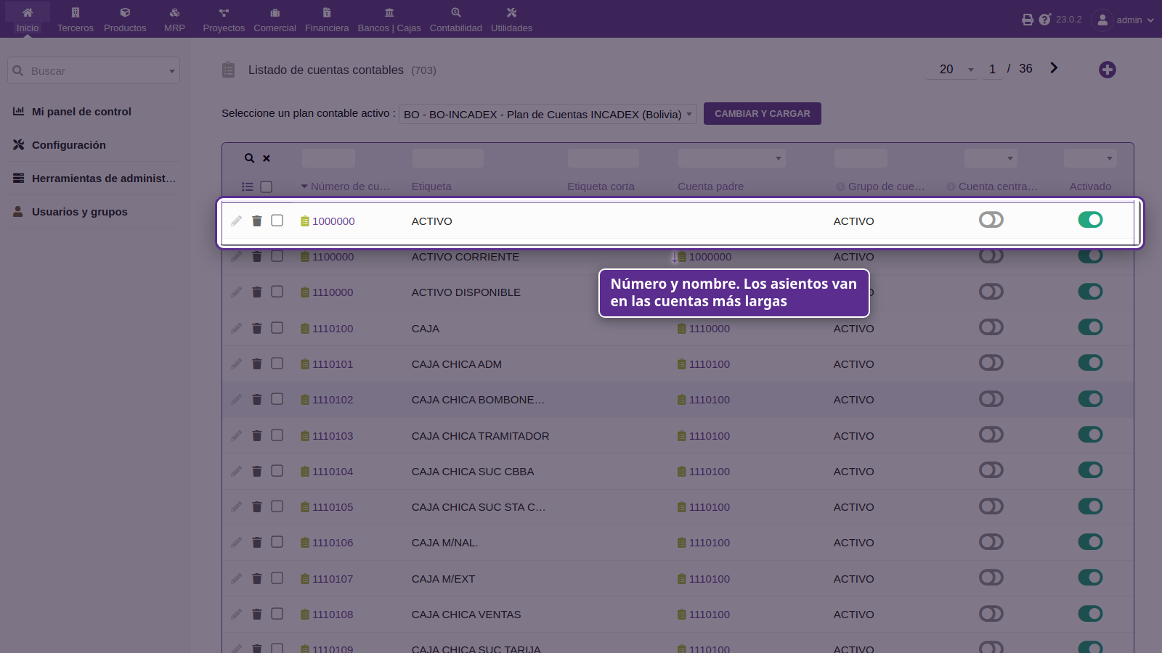Screen dimensions: 1162x653
Task: Sort by Cuenta padre column header
Action: click(x=710, y=186)
